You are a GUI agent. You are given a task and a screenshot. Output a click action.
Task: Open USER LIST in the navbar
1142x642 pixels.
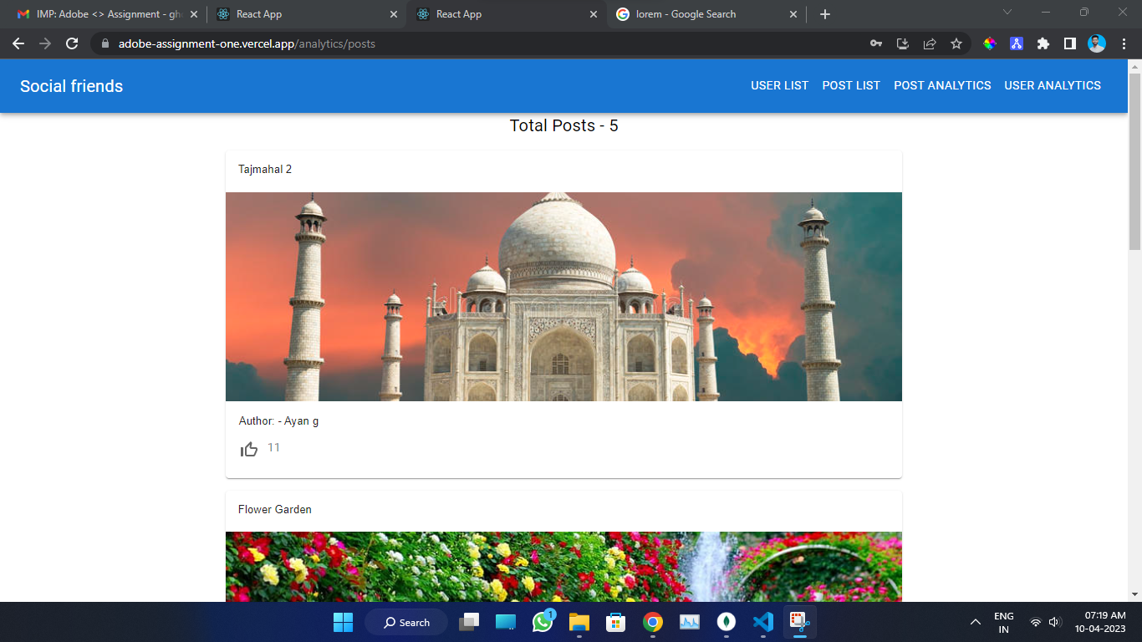click(x=780, y=85)
